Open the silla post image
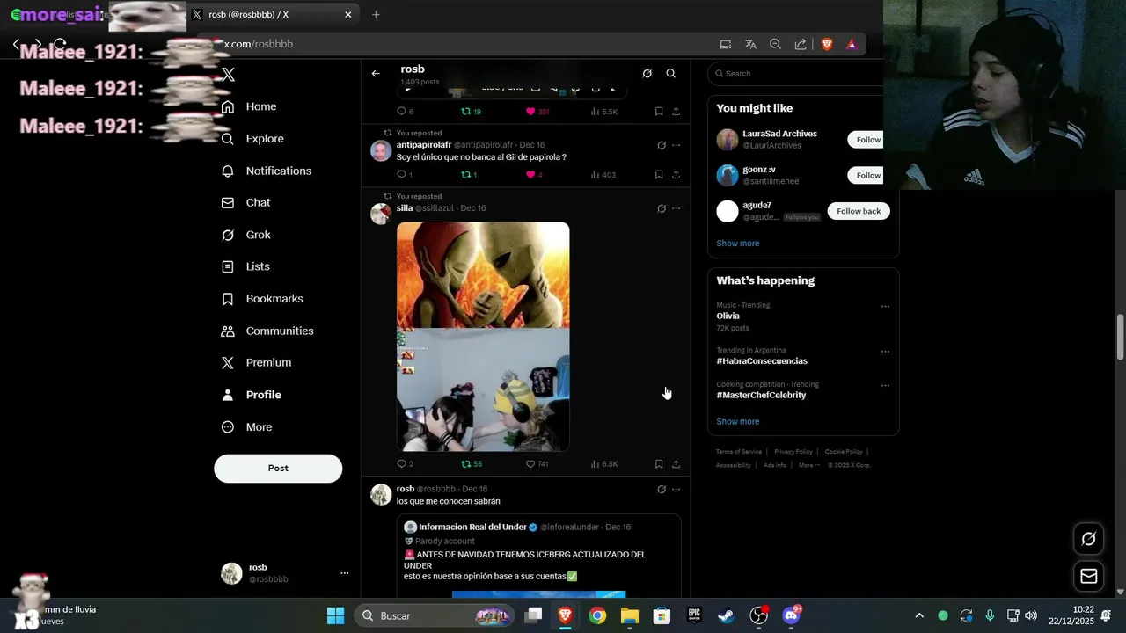The height and width of the screenshot is (633, 1126). point(483,337)
